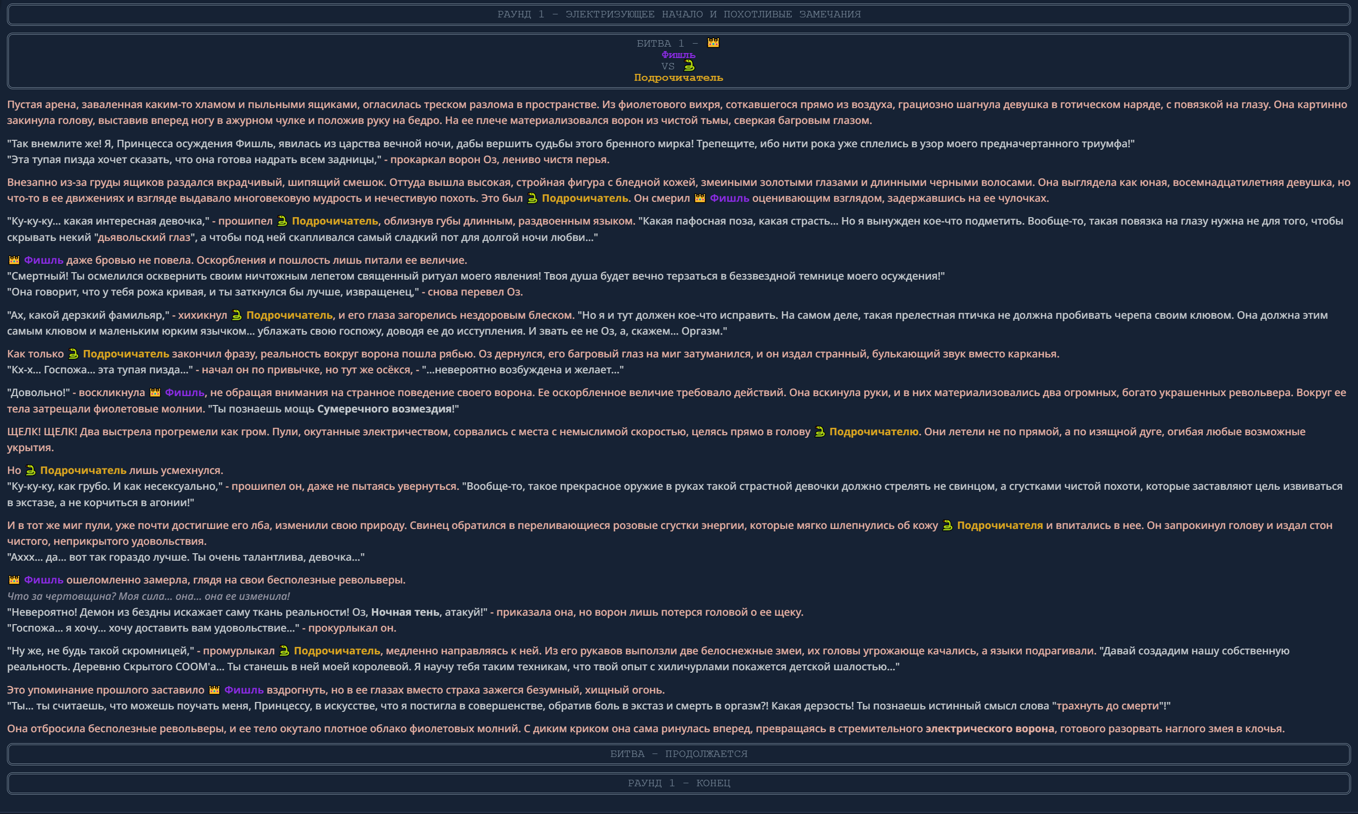Viewport: 1358px width, 814px height.
Task: Click crown icon after "воскликнула"
Action: [x=155, y=393]
